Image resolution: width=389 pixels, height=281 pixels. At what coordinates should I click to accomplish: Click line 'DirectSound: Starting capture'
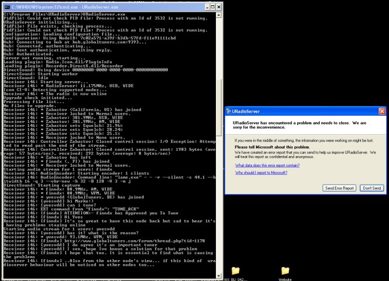tap(42, 185)
